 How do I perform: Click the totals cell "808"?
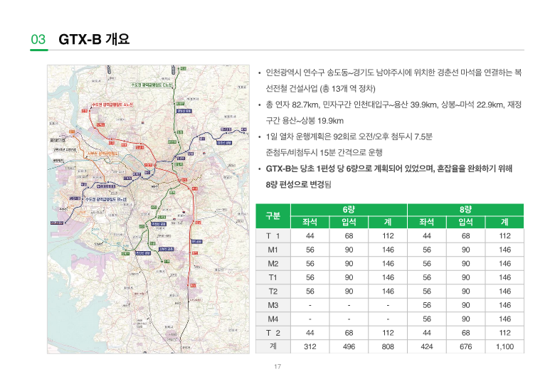click(x=388, y=346)
